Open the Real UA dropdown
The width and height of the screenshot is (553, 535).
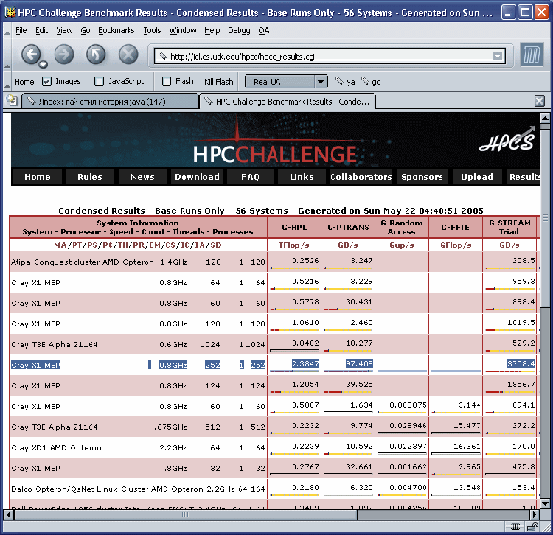(286, 81)
